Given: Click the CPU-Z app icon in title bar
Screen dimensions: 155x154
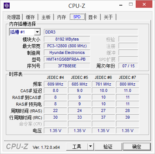Looking at the screenshot, I should (x=7, y=6).
